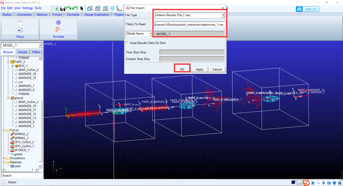Select steel under Materials
This screenshot has width=343, height=186.
pyautogui.click(x=17, y=166)
